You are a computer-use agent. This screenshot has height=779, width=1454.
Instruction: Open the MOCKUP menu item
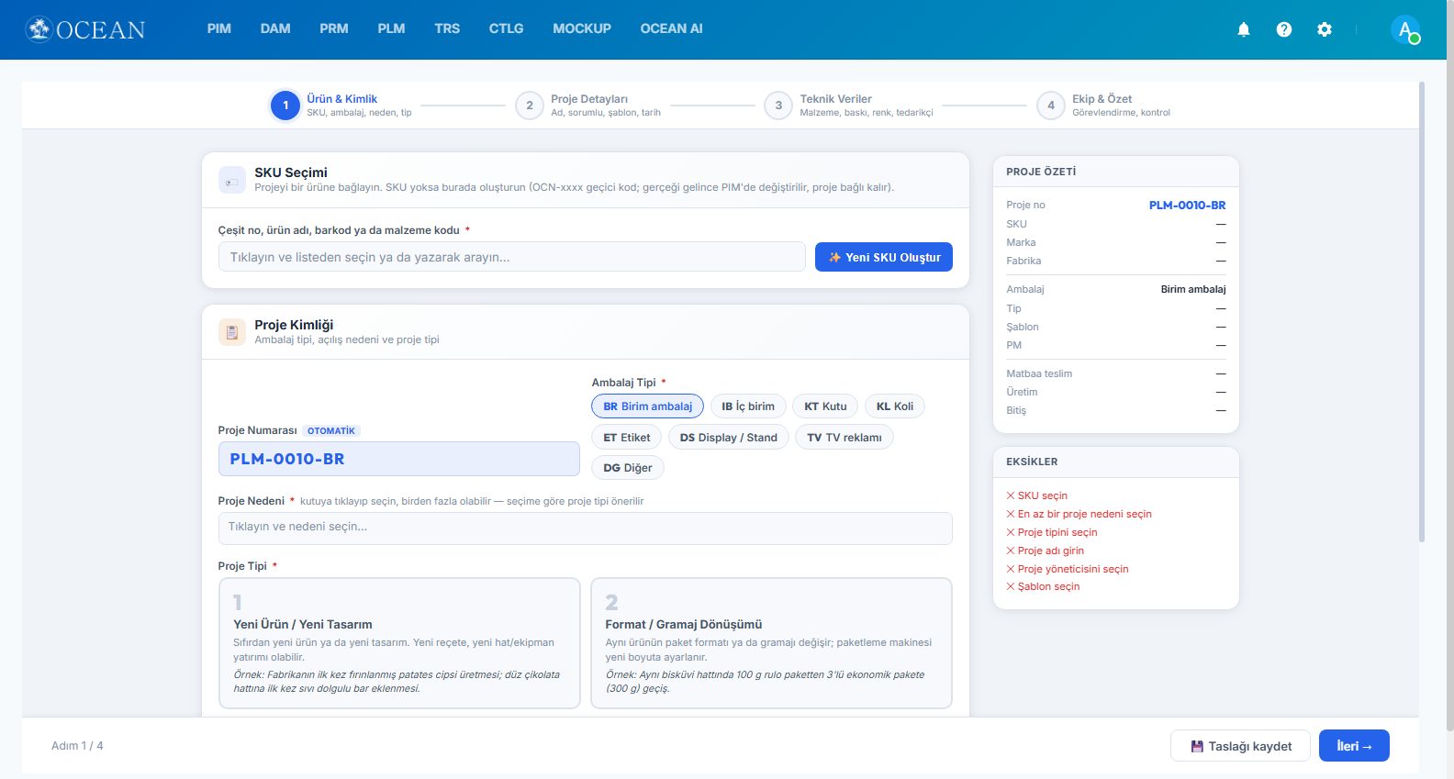[582, 28]
